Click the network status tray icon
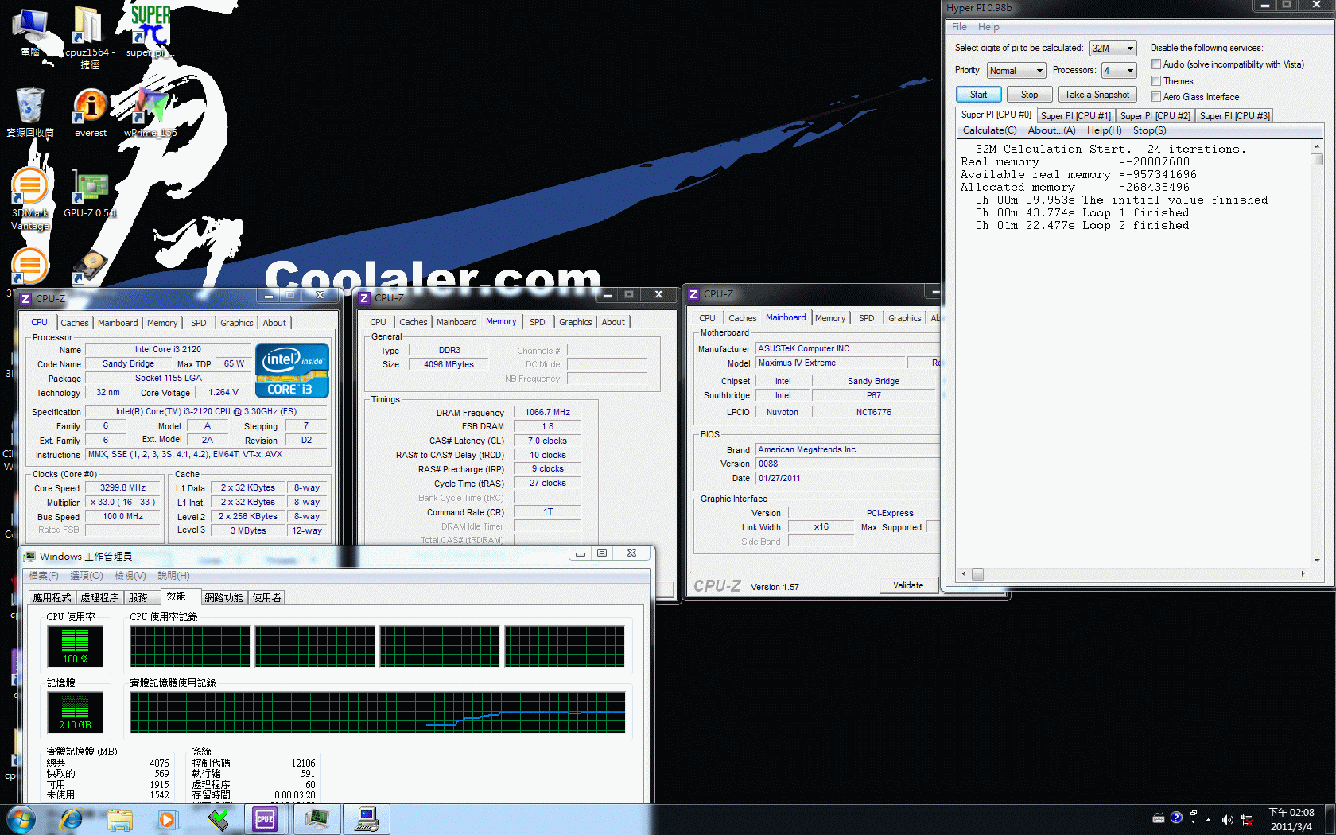The width and height of the screenshot is (1336, 835). 1247,819
